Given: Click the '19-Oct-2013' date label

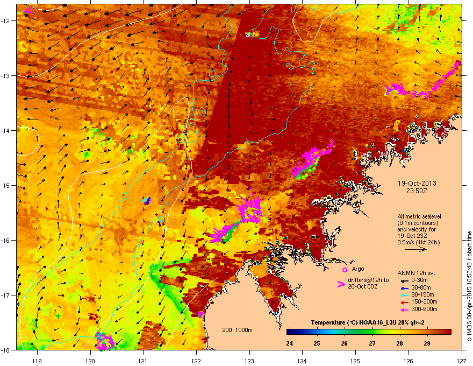Looking at the screenshot, I should pyautogui.click(x=417, y=184).
